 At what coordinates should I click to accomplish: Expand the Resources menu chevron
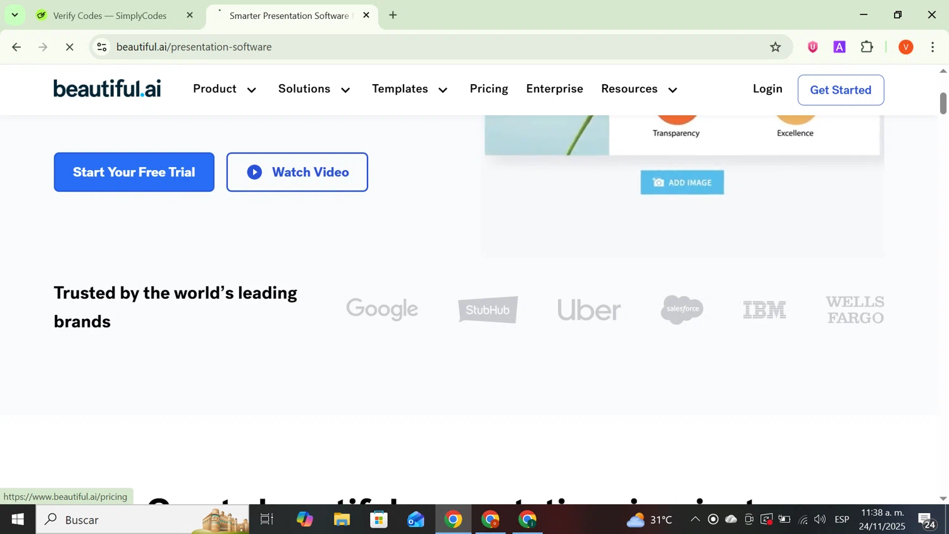pyautogui.click(x=673, y=90)
